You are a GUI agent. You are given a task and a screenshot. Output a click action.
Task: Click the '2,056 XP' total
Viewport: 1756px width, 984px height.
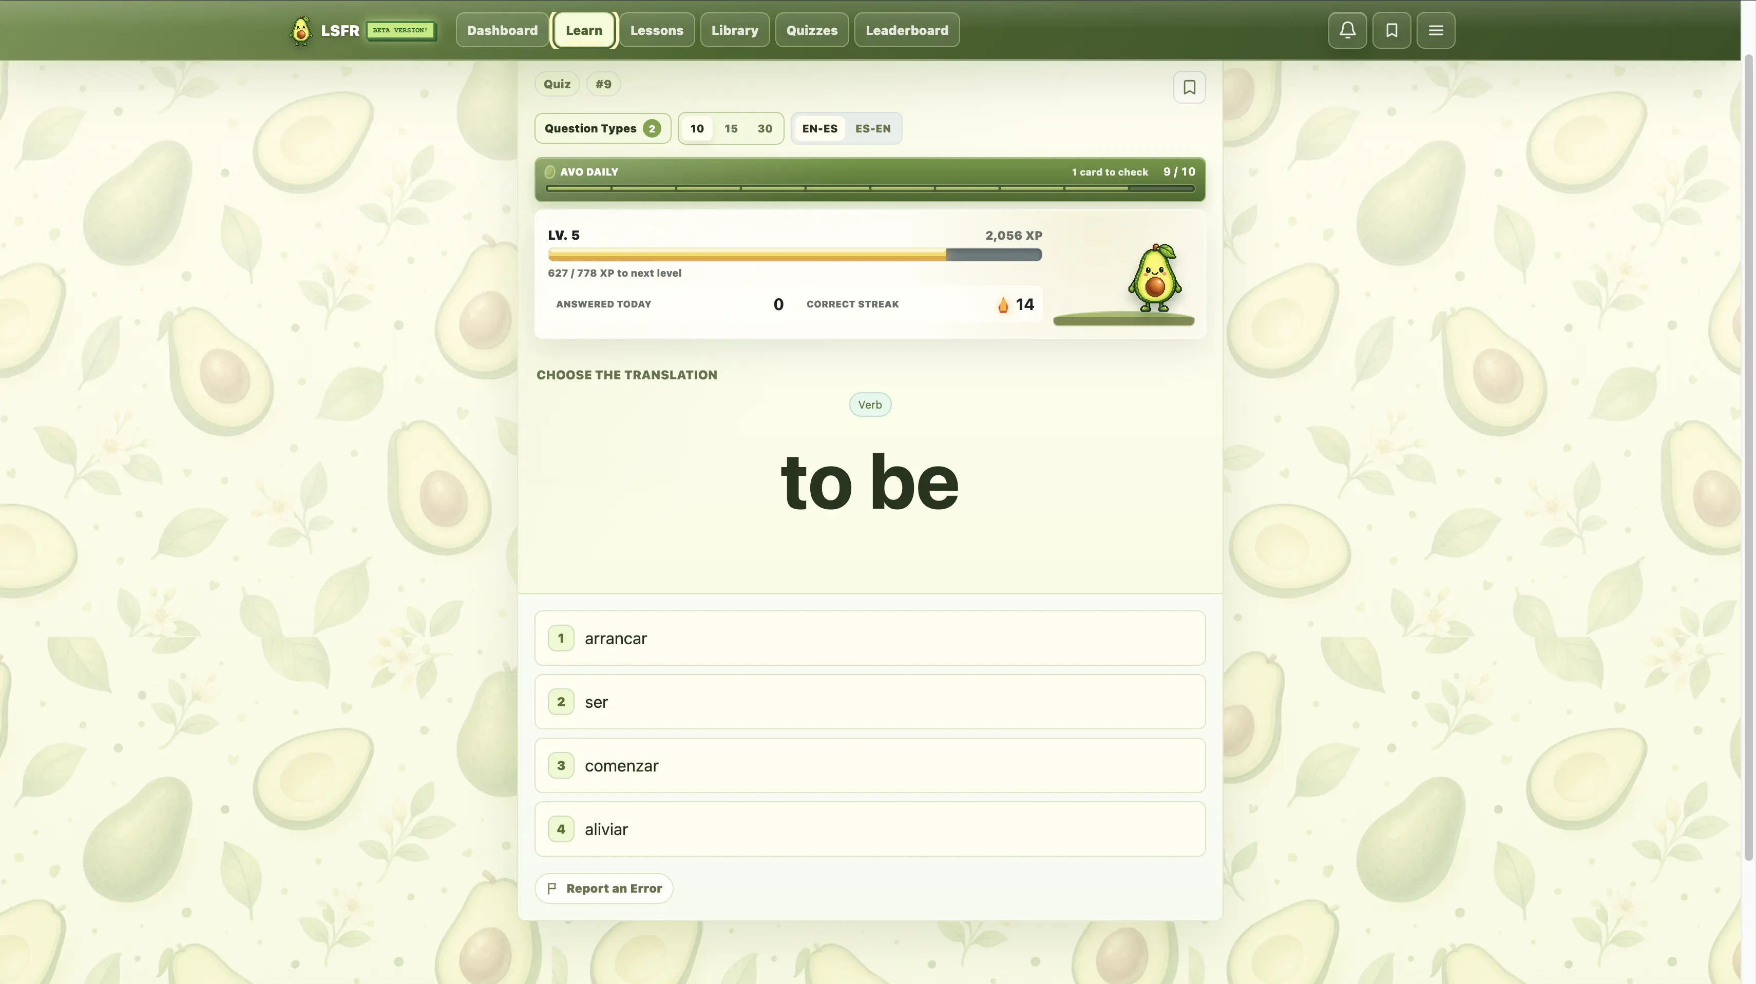1013,235
